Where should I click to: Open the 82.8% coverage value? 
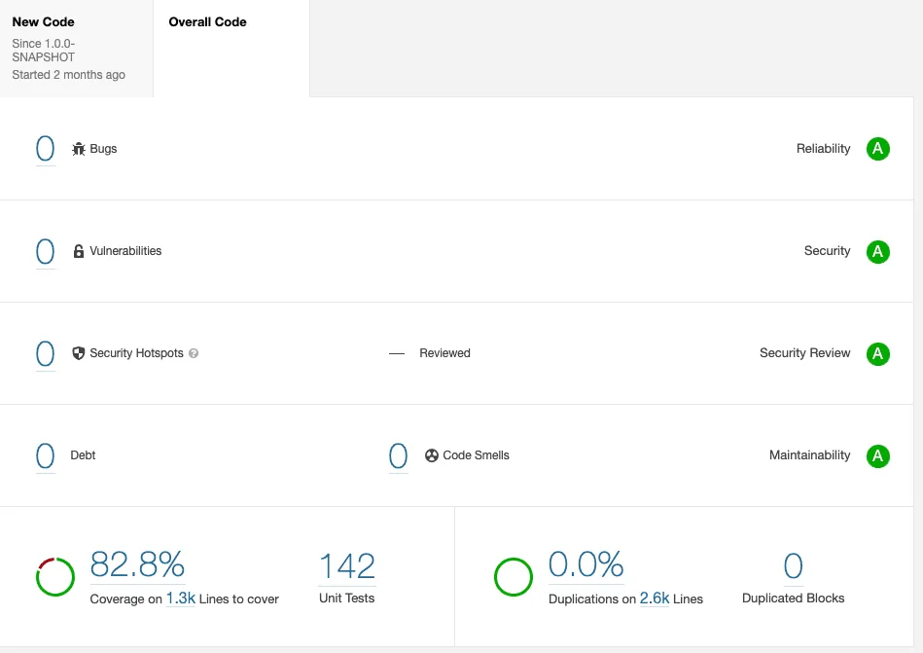tap(137, 564)
